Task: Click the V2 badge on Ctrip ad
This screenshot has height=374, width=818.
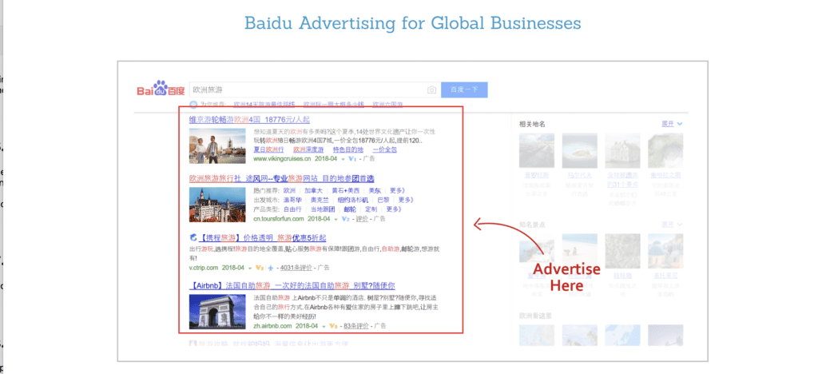Action: point(260,268)
